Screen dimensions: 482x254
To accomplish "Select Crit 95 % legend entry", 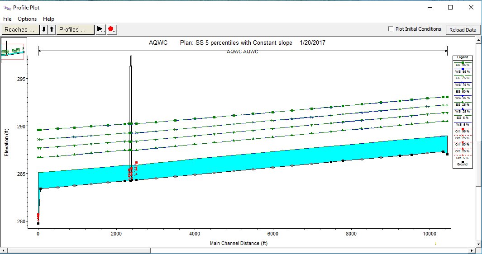I will [x=463, y=131].
